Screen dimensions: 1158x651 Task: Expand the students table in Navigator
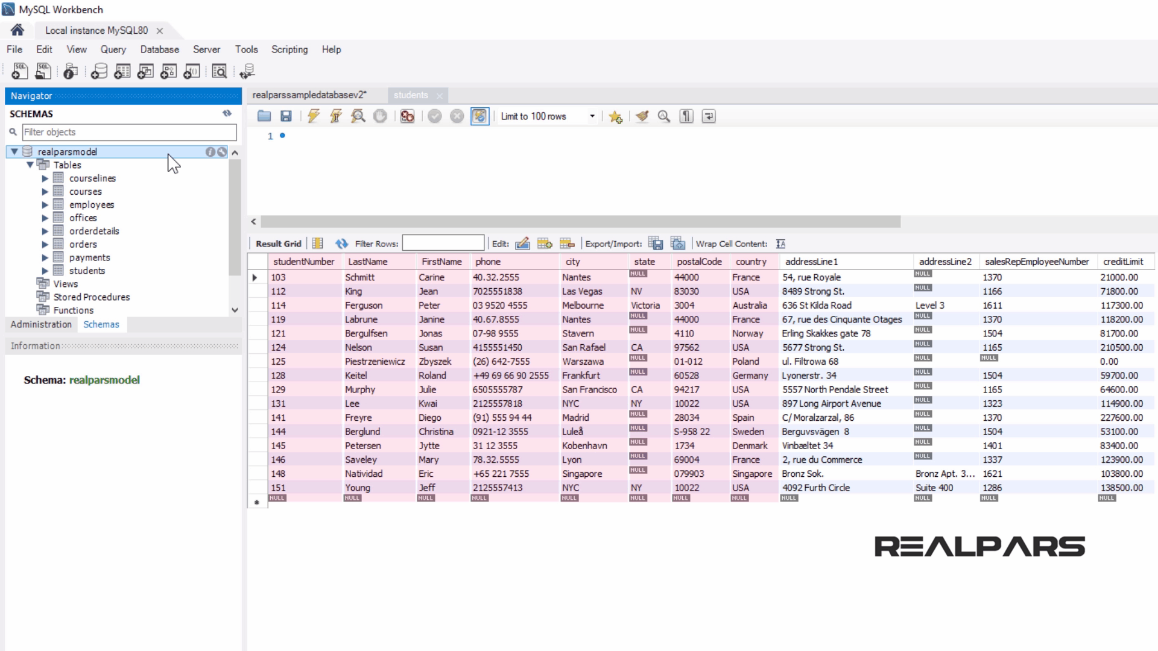click(x=45, y=271)
